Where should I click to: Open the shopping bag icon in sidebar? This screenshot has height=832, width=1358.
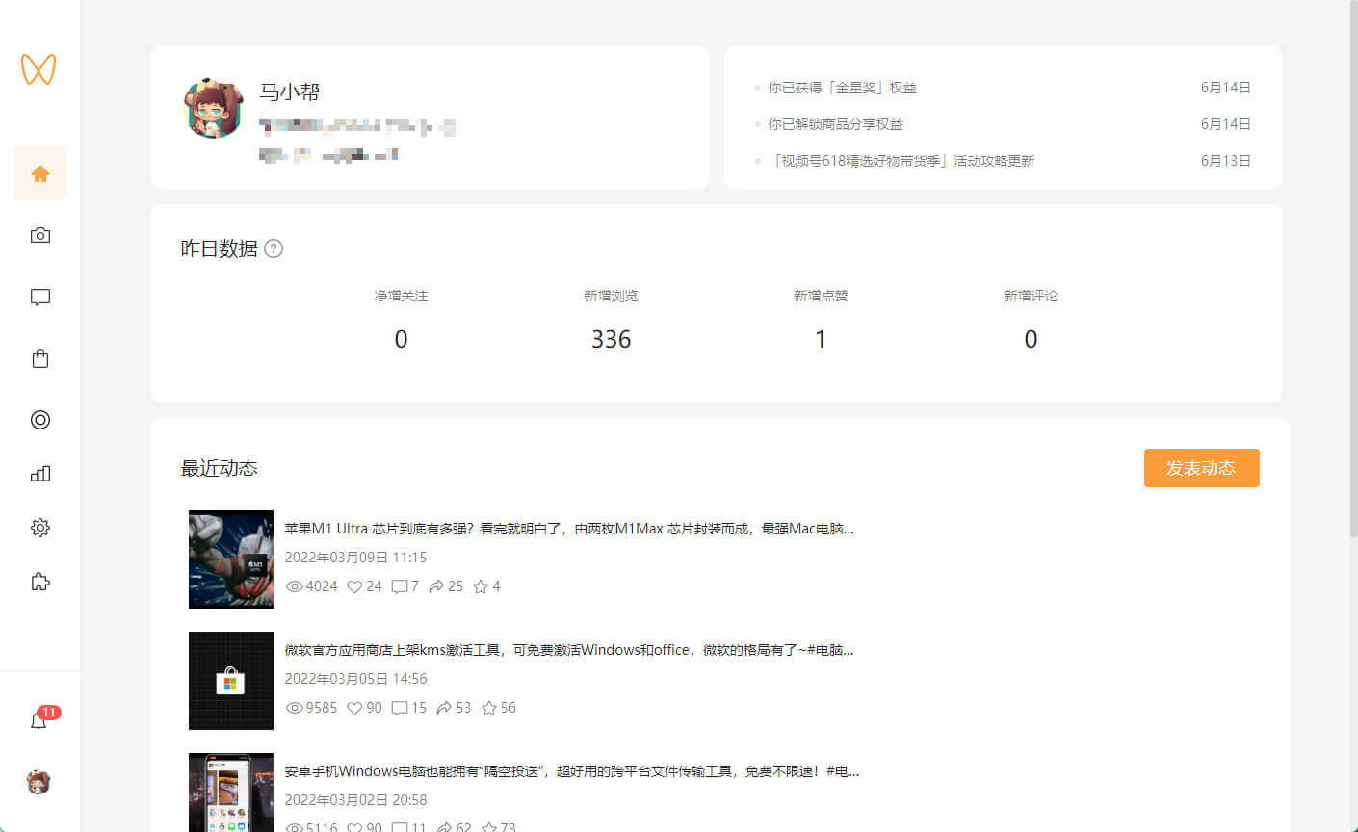click(x=40, y=358)
